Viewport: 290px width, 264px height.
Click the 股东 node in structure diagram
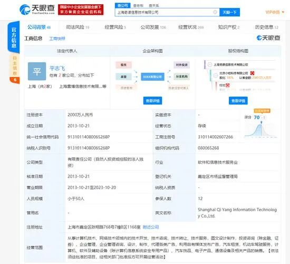click(x=123, y=65)
